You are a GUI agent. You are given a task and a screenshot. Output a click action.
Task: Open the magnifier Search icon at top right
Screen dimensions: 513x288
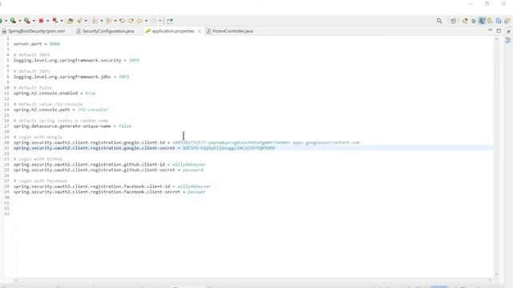click(x=439, y=21)
